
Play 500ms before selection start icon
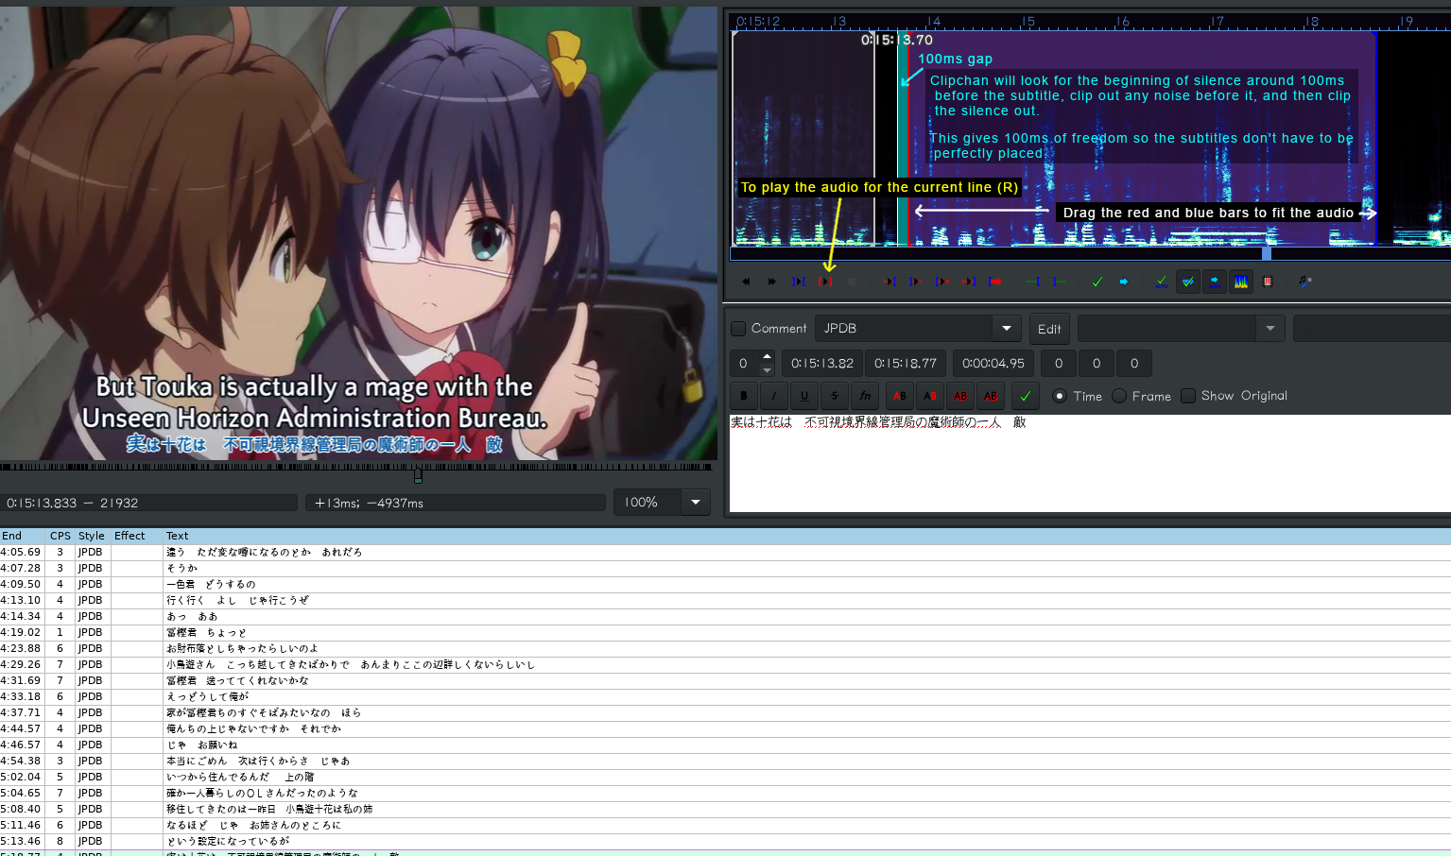click(x=890, y=282)
